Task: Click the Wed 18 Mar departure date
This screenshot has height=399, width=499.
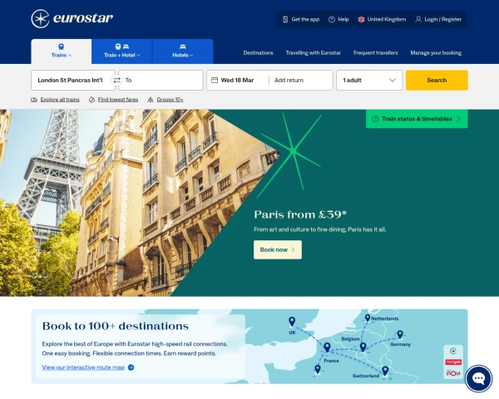Action: 237,80
